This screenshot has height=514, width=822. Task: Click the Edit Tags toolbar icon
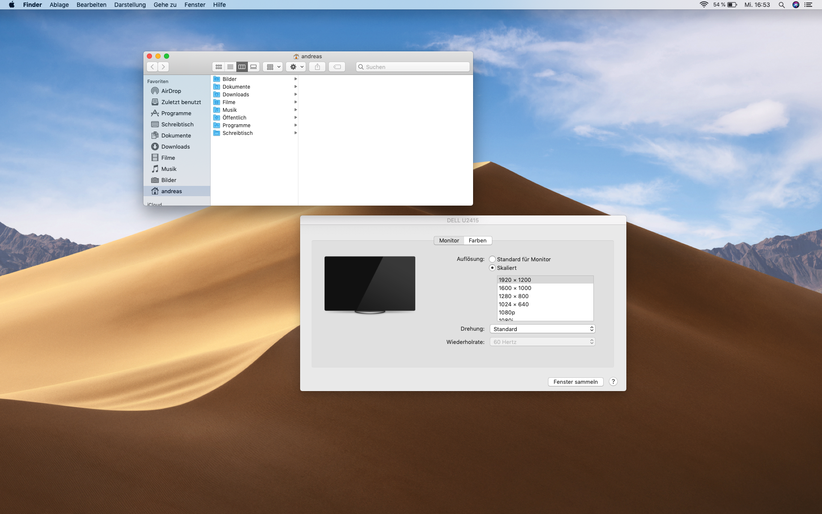tap(337, 67)
